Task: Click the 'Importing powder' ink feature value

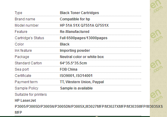Action: click(75, 51)
